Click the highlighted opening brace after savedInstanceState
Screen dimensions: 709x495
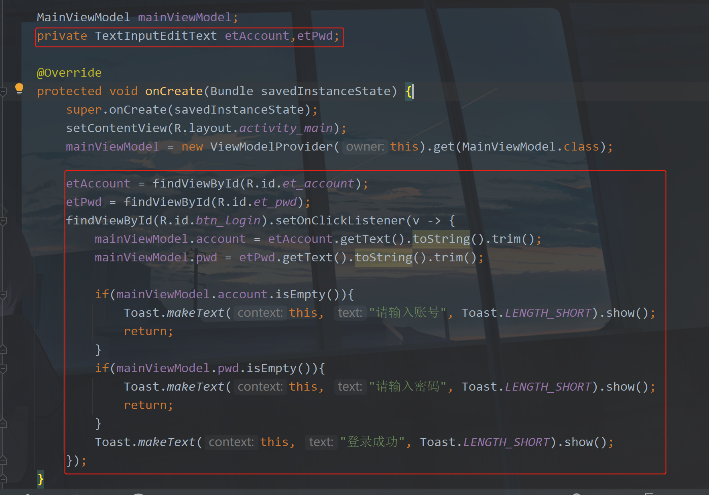point(408,91)
